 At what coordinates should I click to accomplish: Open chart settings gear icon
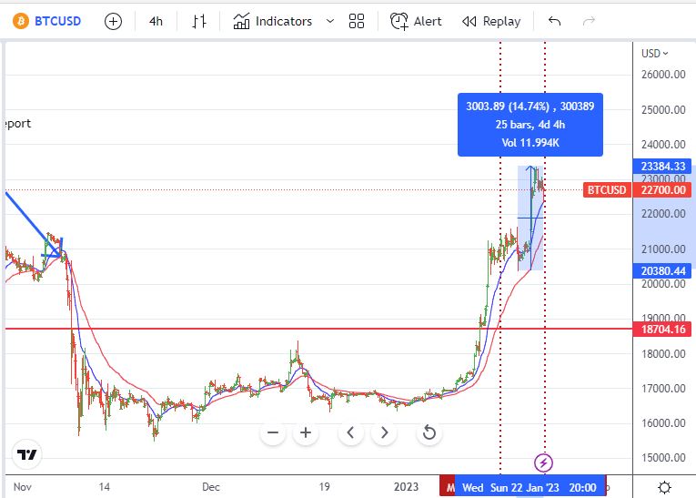click(x=664, y=487)
